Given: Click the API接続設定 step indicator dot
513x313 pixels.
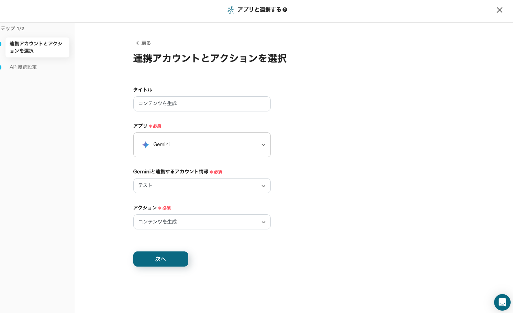Looking at the screenshot, I should pyautogui.click(x=0, y=67).
